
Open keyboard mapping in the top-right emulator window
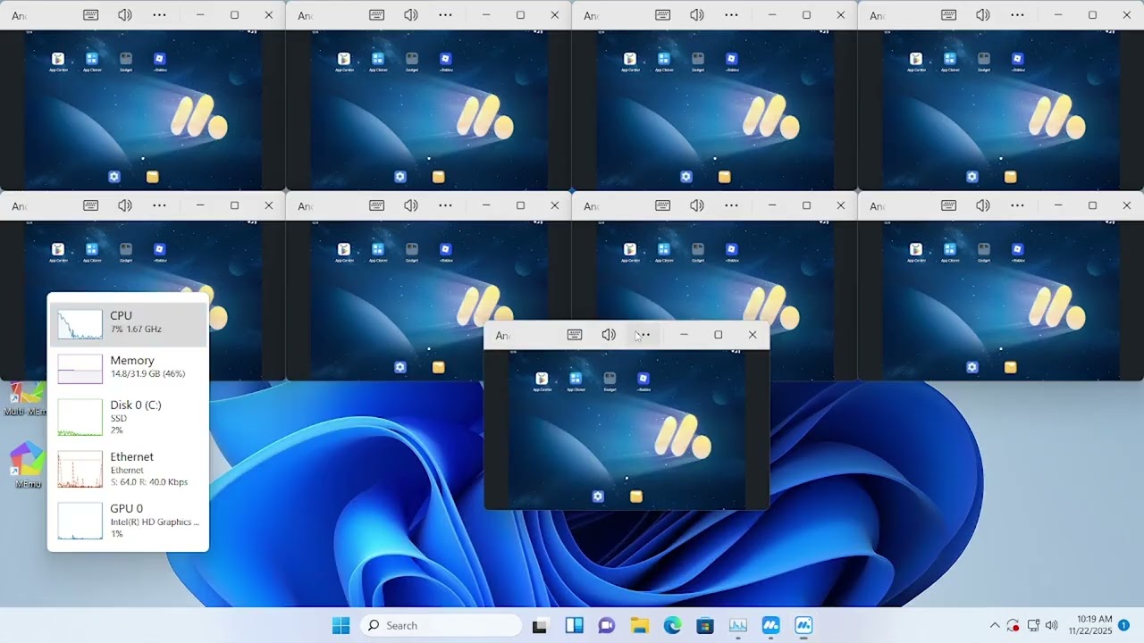click(x=948, y=15)
